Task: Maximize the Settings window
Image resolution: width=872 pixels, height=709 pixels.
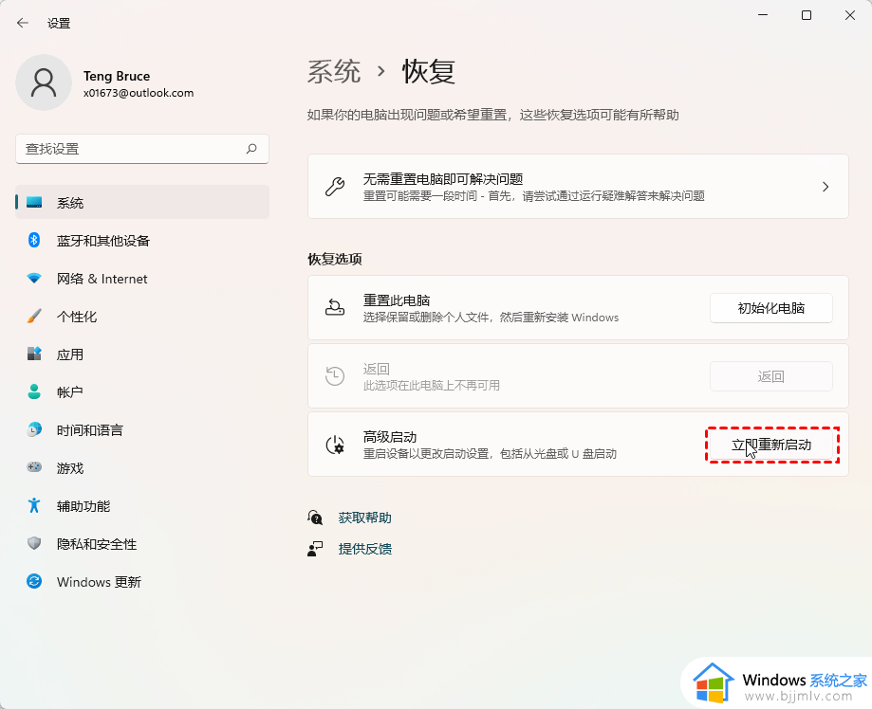Action: 807,15
